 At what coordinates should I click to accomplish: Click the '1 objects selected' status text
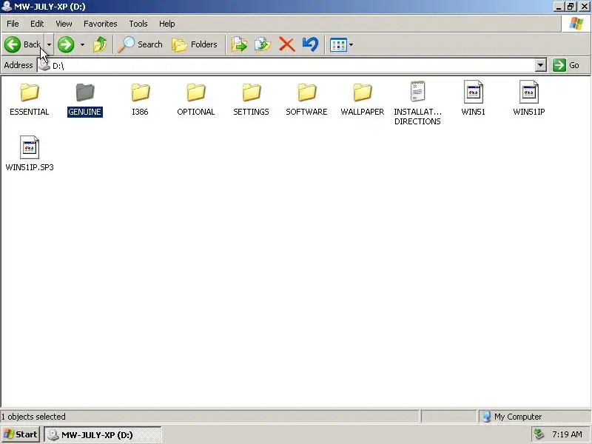(x=33, y=417)
